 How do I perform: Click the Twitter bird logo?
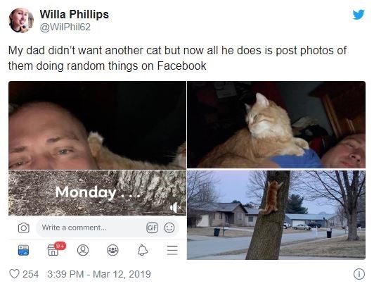point(359,15)
